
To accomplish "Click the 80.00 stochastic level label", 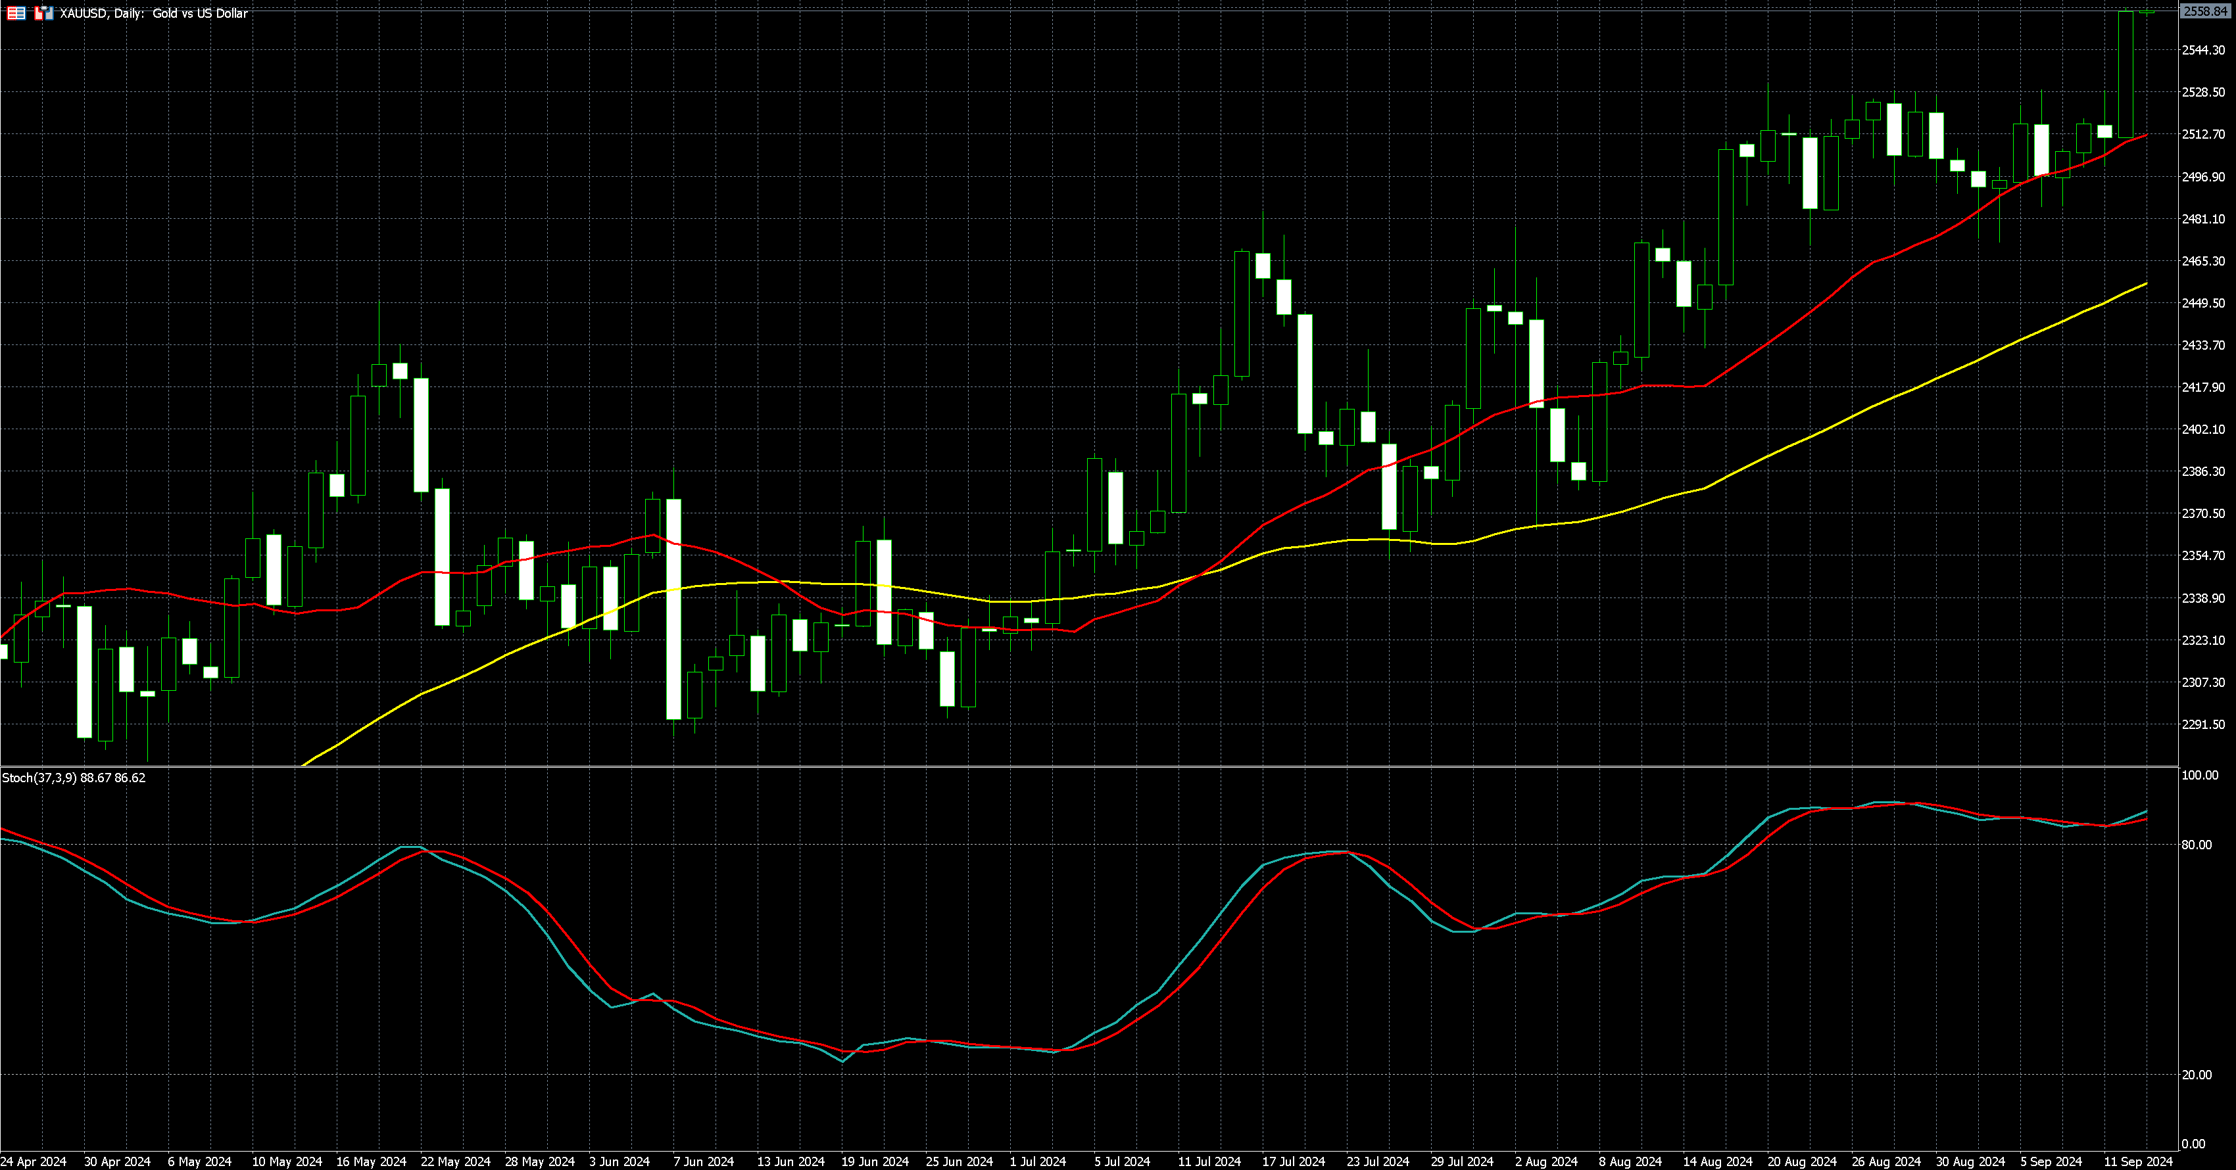I will [2196, 845].
